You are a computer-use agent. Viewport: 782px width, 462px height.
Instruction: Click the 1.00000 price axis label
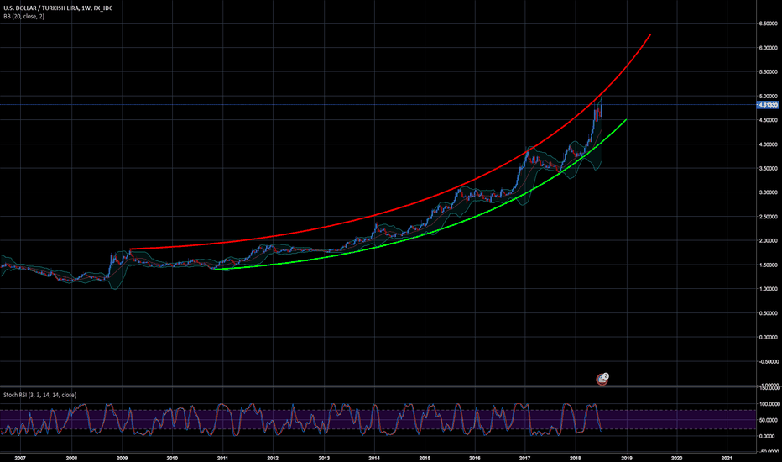[768, 289]
